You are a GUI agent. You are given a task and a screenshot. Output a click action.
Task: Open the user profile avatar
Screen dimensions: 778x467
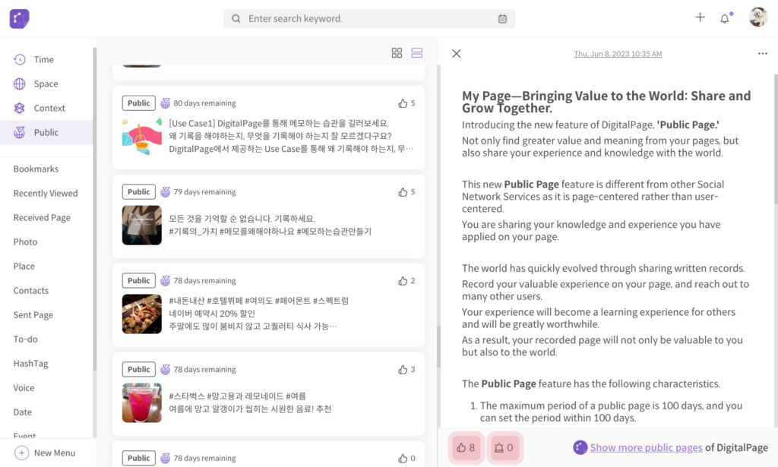pyautogui.click(x=758, y=17)
